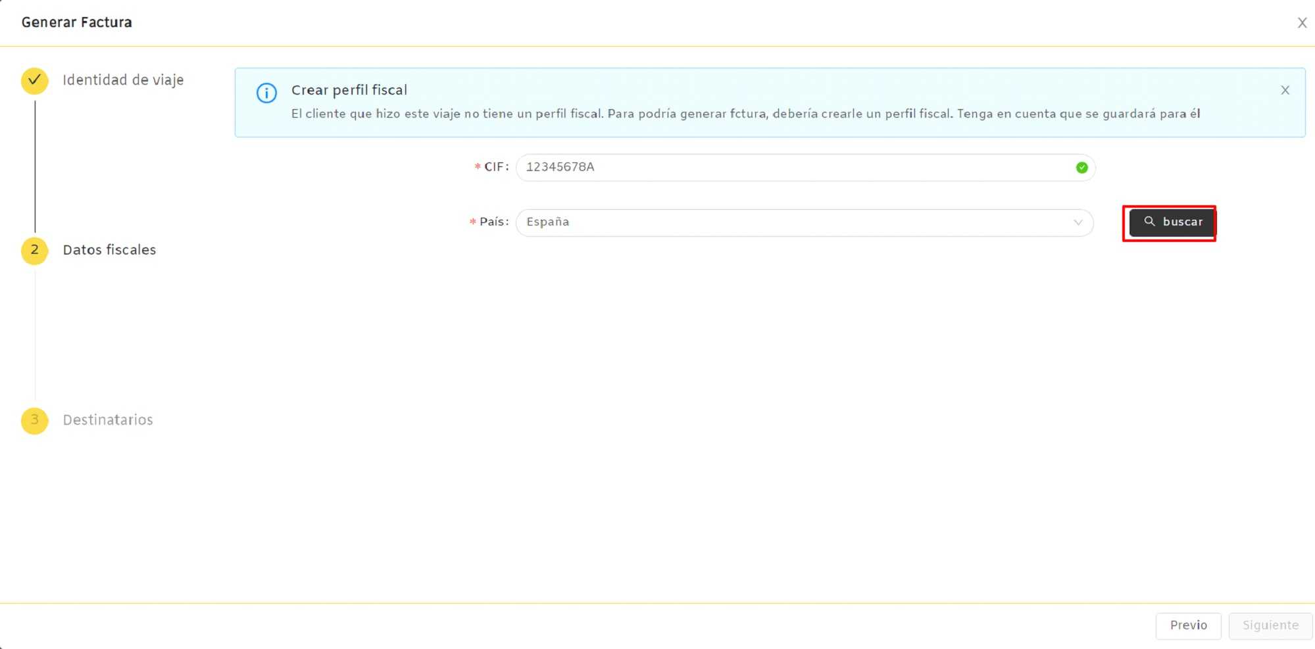Focus the CIF input field
Viewport: 1315px width, 649px height.
805,167
